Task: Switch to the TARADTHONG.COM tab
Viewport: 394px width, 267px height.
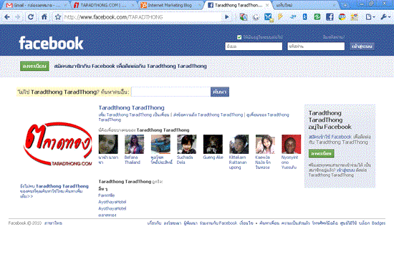Action: 103,5
